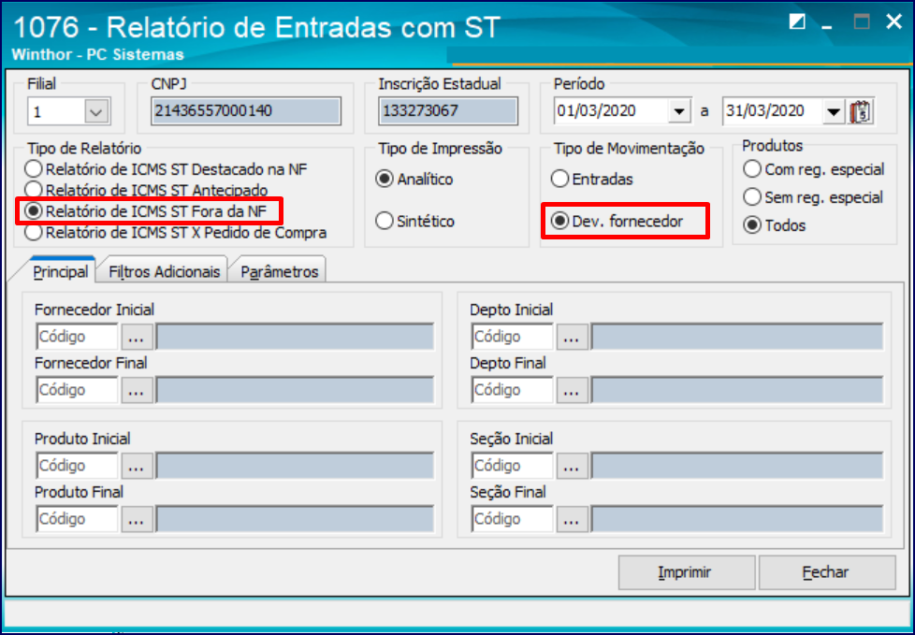Click the window restore/resize icon in title bar
Screen dimensions: 915x635
(797, 22)
